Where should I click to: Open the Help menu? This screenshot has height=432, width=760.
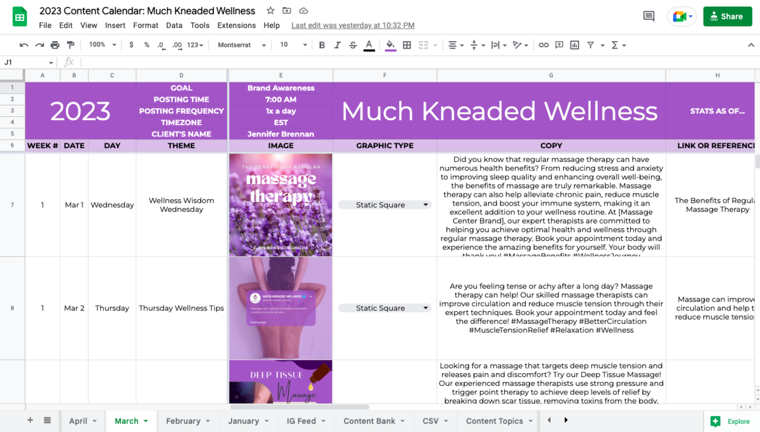pos(272,25)
